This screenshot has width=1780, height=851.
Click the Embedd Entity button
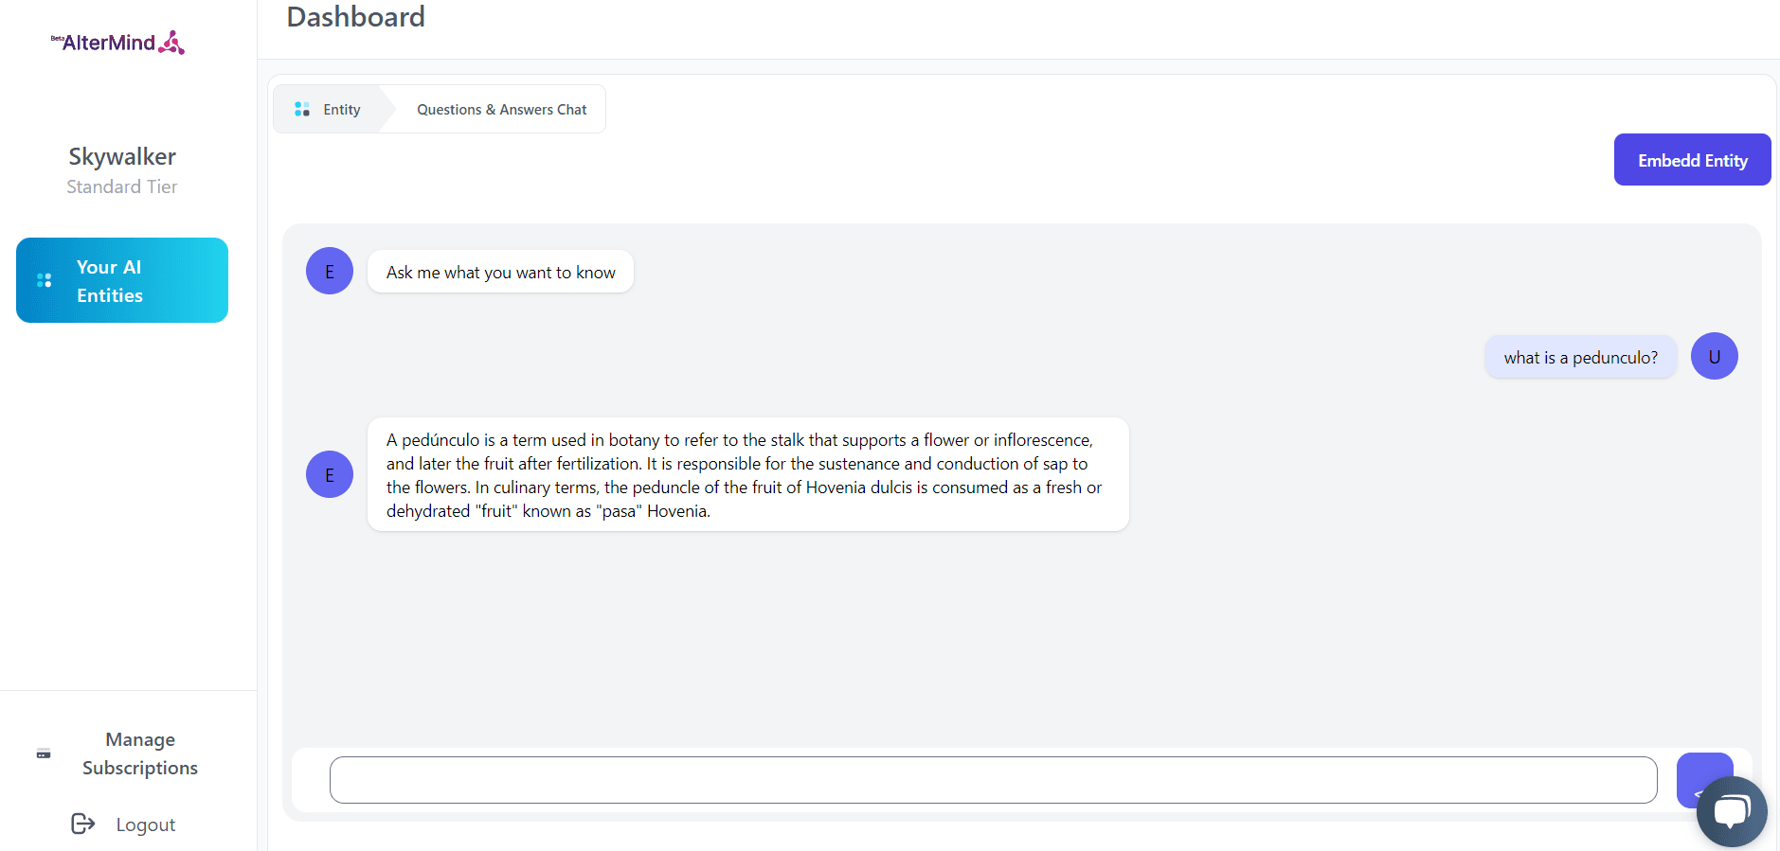coord(1692,160)
